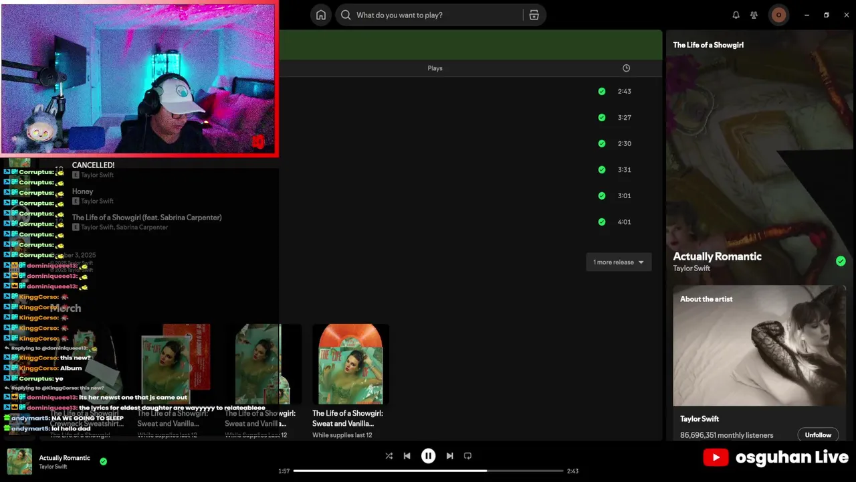The image size is (856, 482).
Task: Pause the current song
Action: point(428,456)
